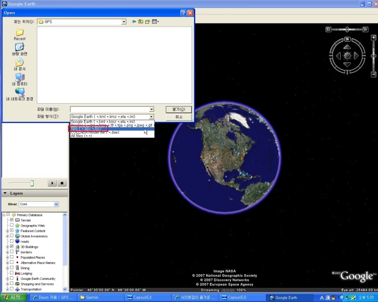
Task: Collapse the Layers panel triangle
Action: pyautogui.click(x=5, y=193)
